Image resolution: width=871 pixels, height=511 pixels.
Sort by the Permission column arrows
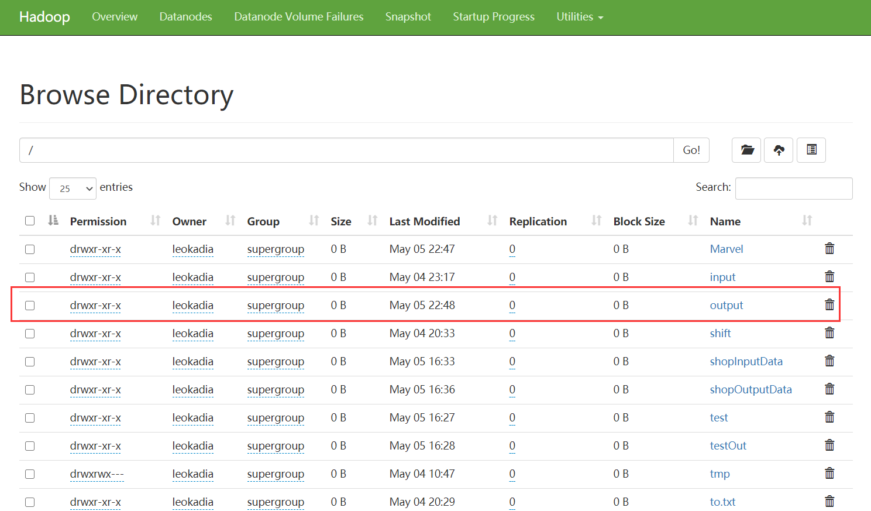click(155, 221)
